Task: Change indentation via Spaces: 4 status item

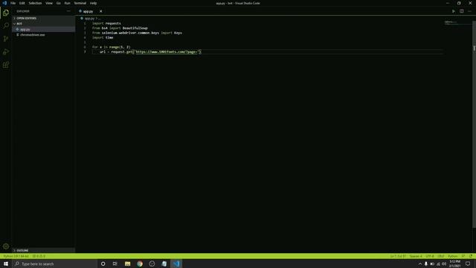Action: (416, 256)
